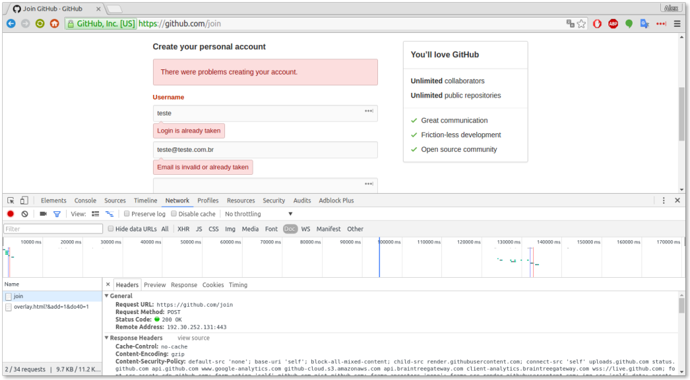Click the page vertical scrollbar thumb

click(x=682, y=114)
